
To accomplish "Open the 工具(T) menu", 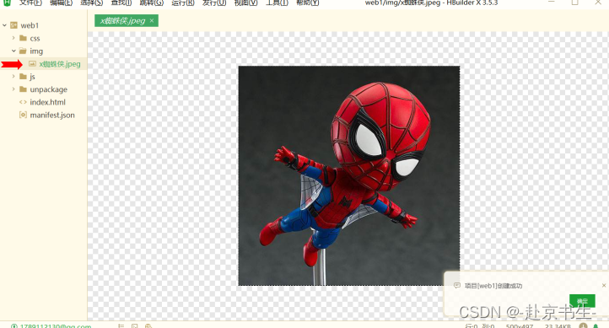I will click(x=277, y=3).
